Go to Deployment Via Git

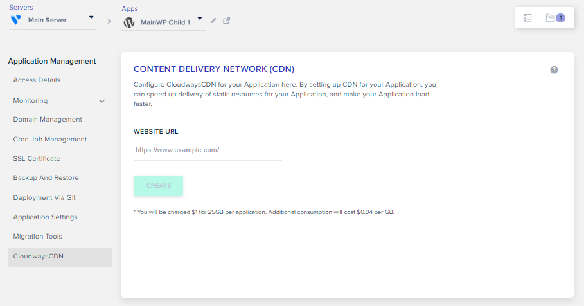pos(44,197)
